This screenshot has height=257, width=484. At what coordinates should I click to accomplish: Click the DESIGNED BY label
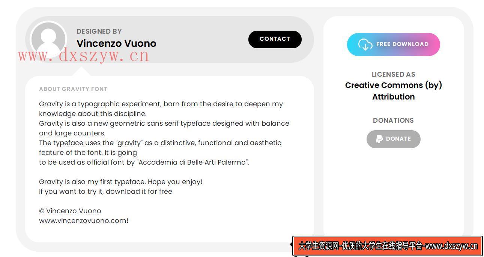99,31
